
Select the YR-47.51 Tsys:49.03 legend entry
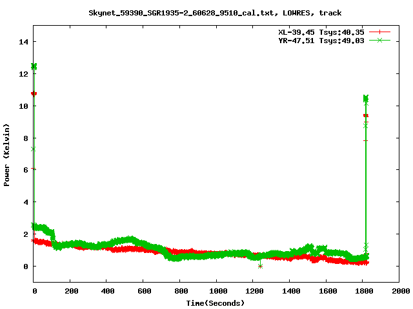tap(321, 41)
